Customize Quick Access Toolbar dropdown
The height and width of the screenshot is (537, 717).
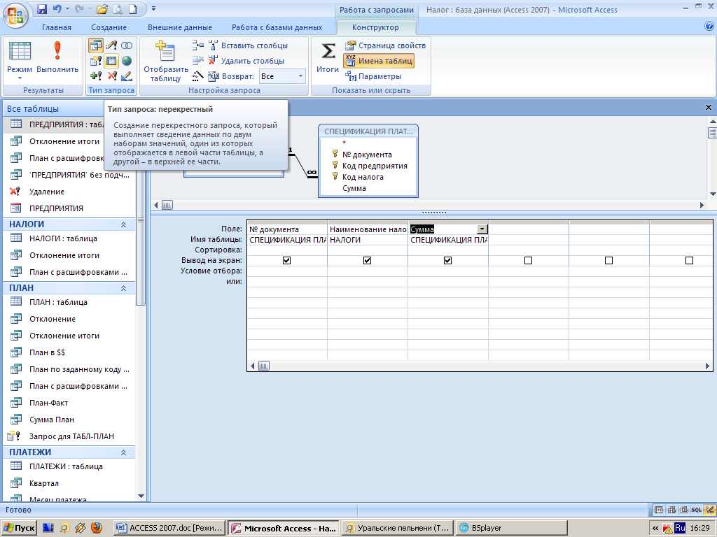[x=153, y=8]
